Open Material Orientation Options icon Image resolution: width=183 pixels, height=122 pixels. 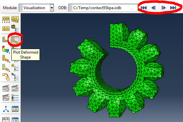click(x=15, y=67)
